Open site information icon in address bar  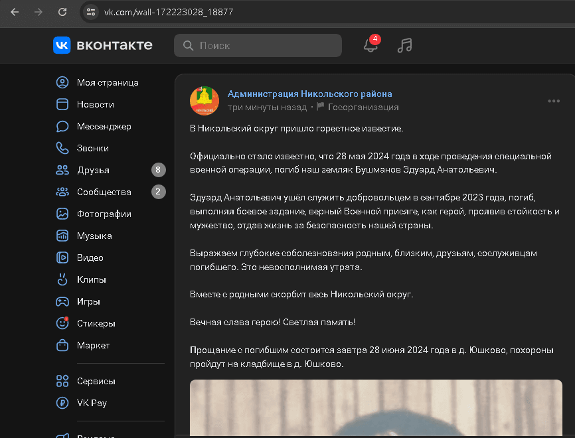coord(90,12)
